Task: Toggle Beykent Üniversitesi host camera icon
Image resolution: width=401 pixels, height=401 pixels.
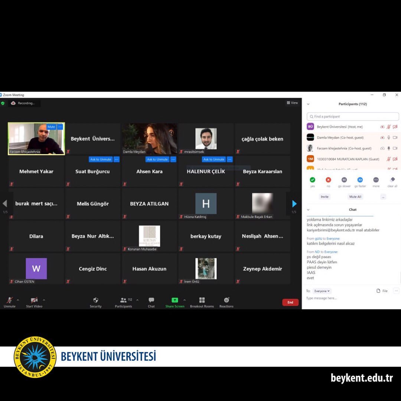Action: coord(395,127)
